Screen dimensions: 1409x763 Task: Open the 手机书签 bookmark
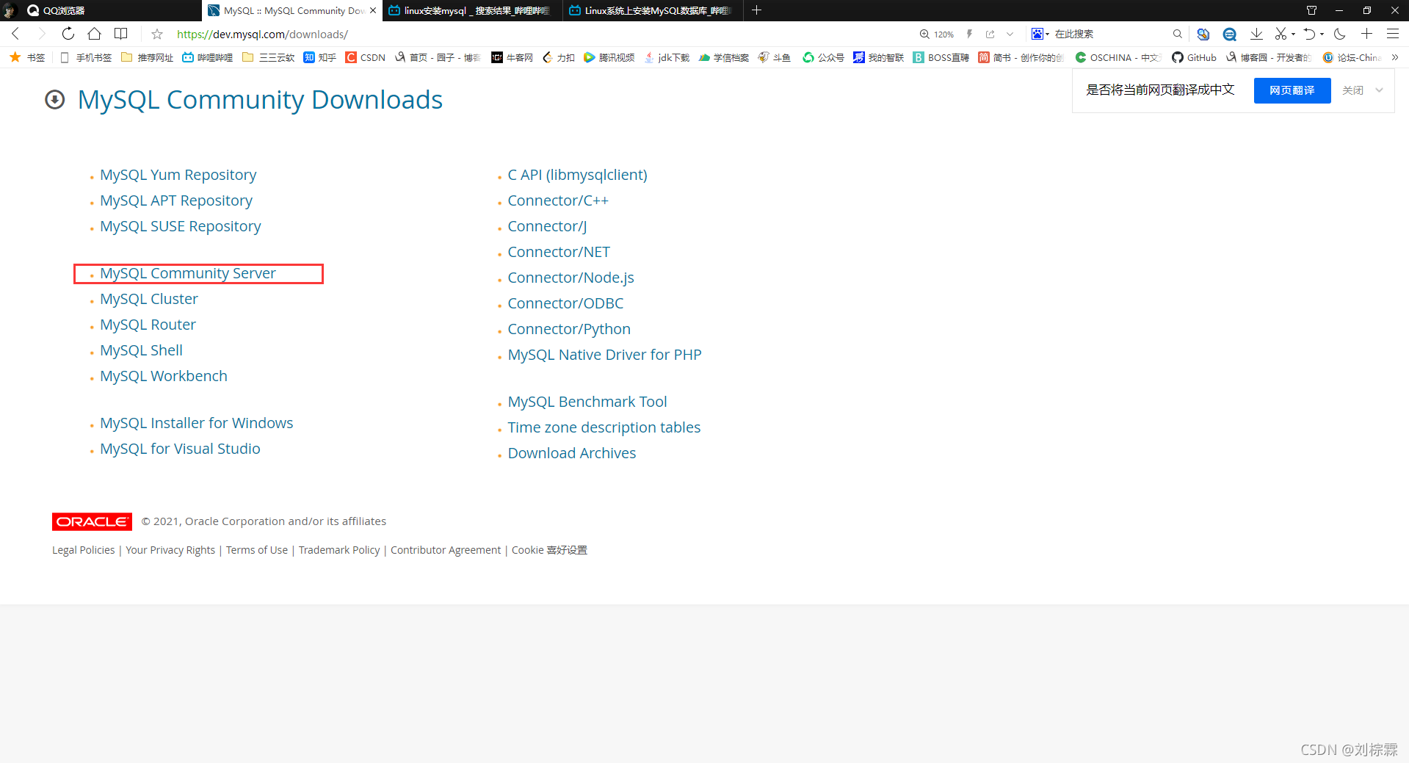(x=85, y=57)
